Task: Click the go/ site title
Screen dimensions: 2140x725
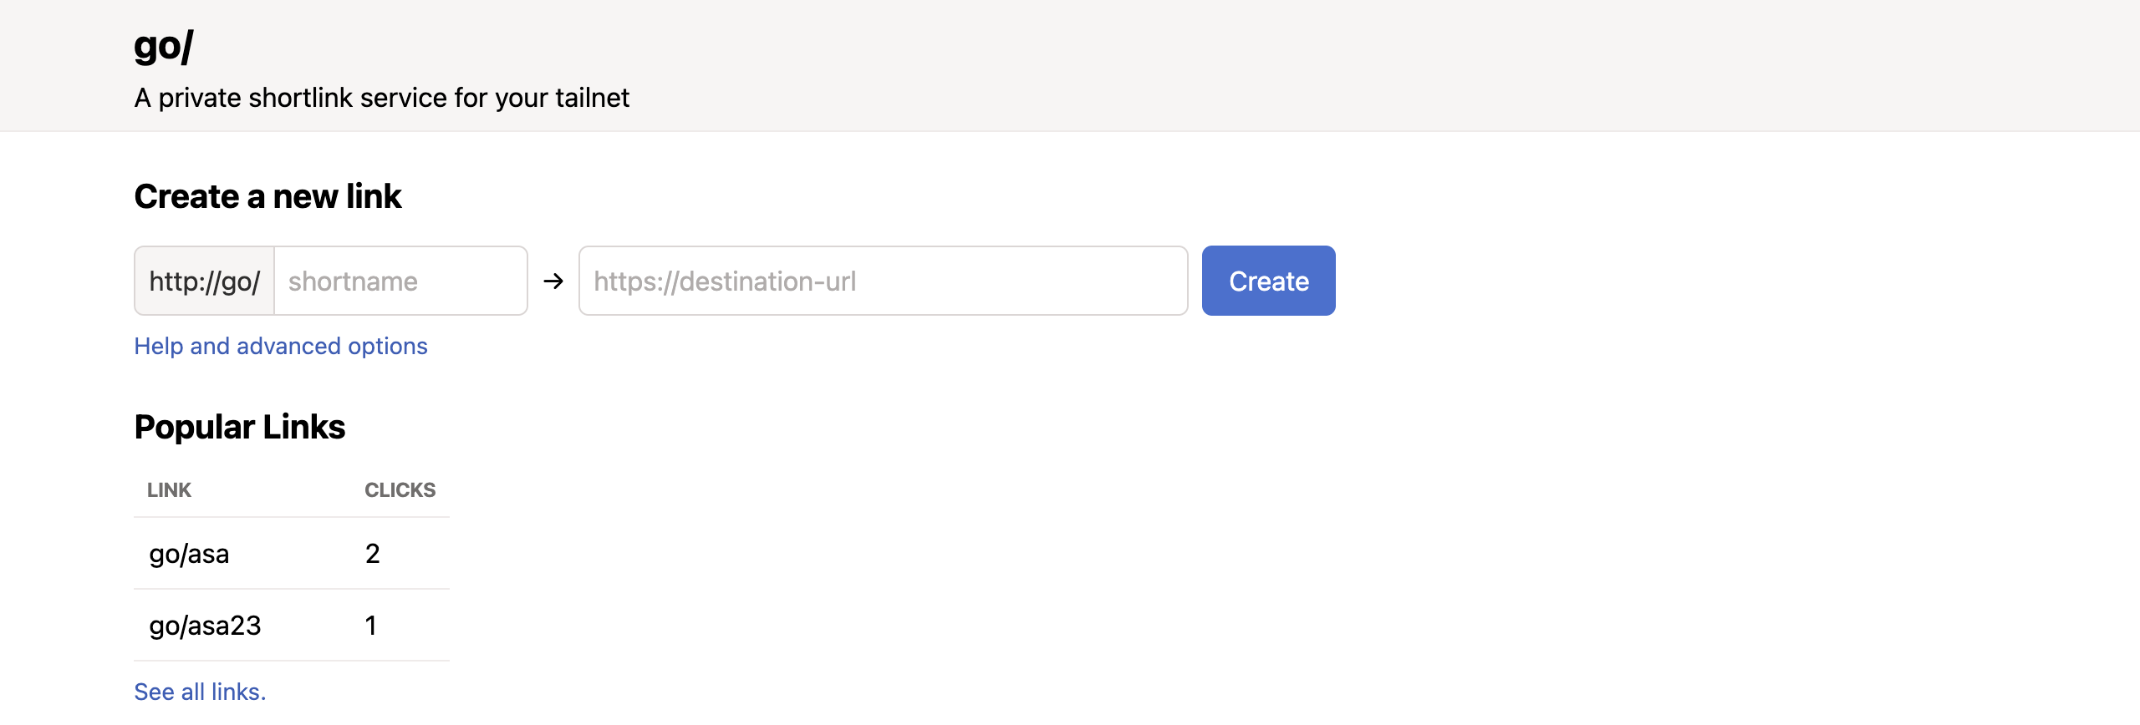Action: pyautogui.click(x=164, y=47)
